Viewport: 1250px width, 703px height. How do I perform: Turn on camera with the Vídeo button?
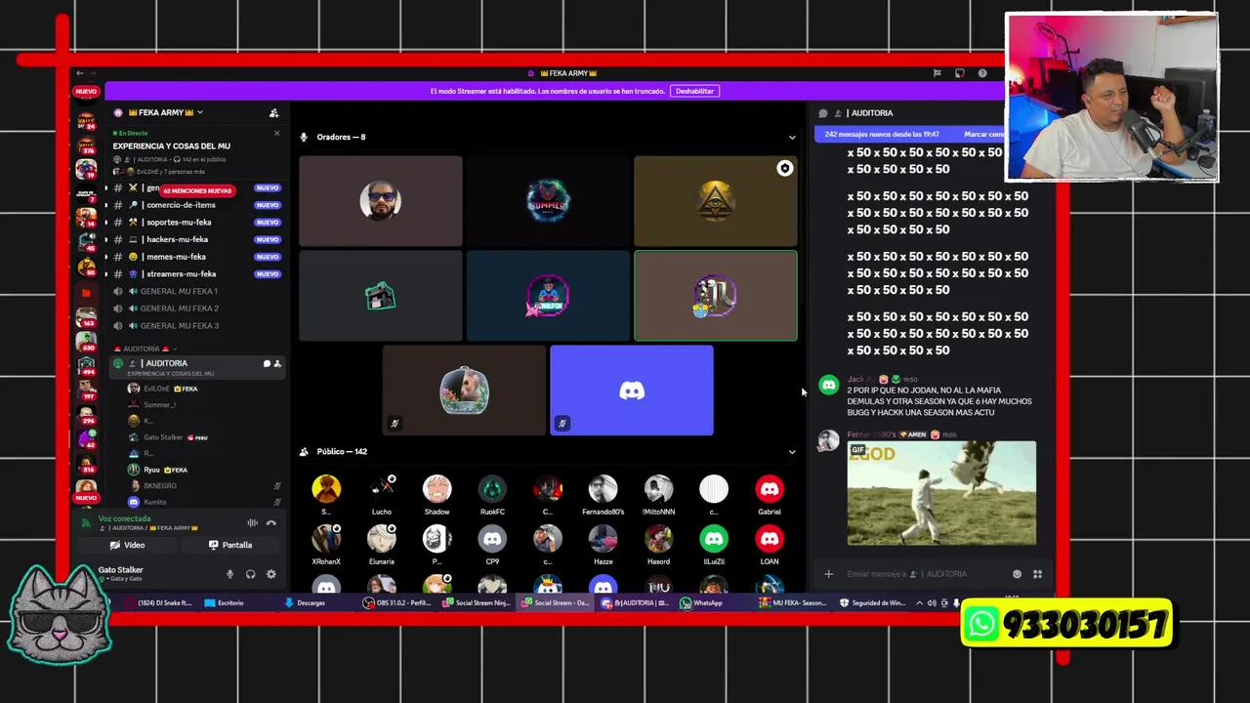point(127,545)
